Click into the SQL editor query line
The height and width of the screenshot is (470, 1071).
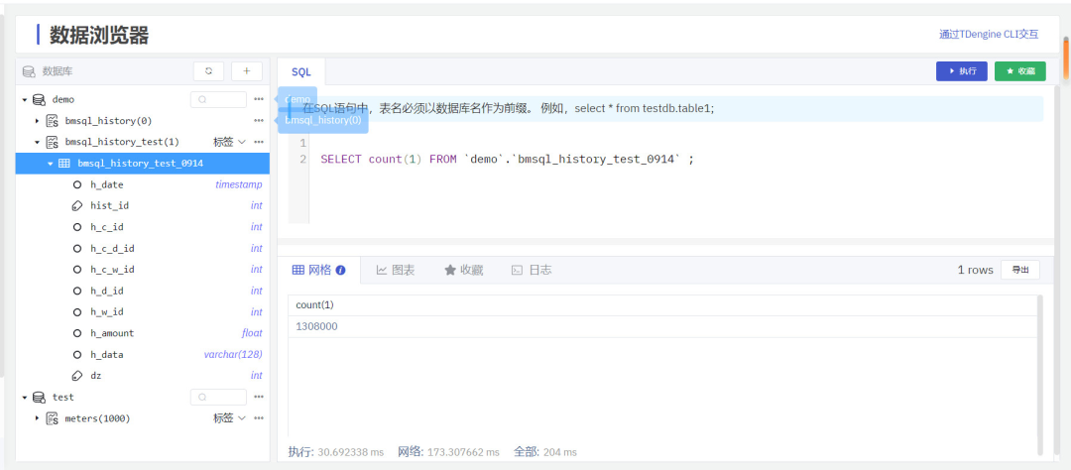[x=507, y=160]
